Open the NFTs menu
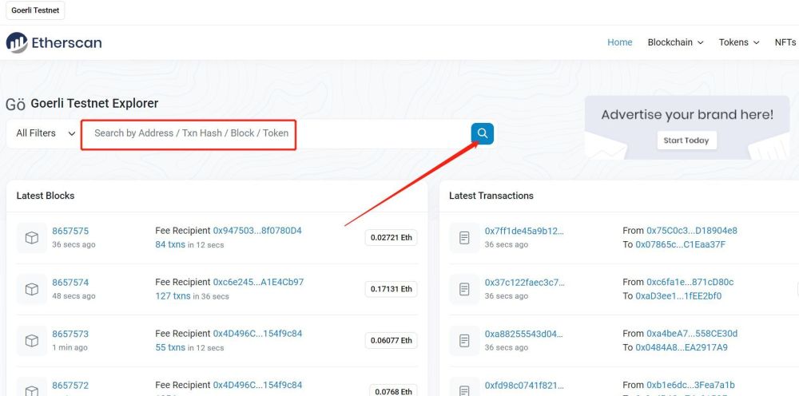This screenshot has height=396, width=799. coord(785,43)
